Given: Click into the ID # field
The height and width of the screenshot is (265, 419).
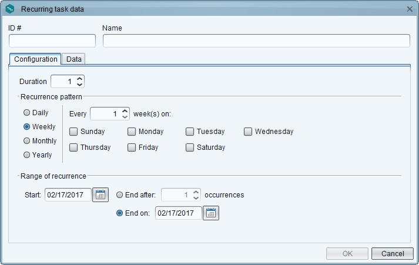Looking at the screenshot, I should 52,41.
